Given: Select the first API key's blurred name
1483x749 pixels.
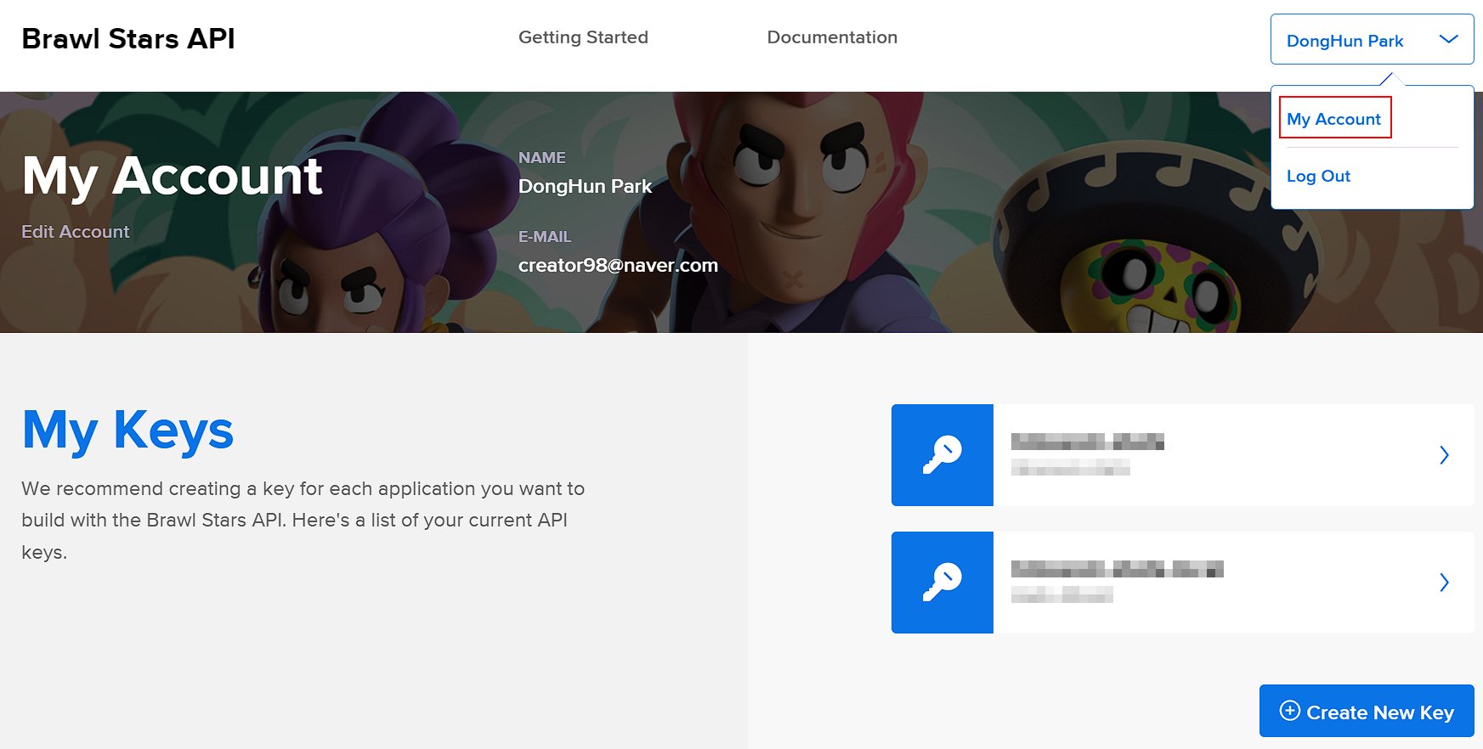Looking at the screenshot, I should [1087, 442].
